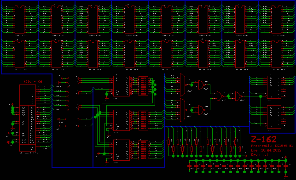This screenshot has width=296, height=180.
Task: Click the Z-162 schematic title text
Action: click(264, 140)
